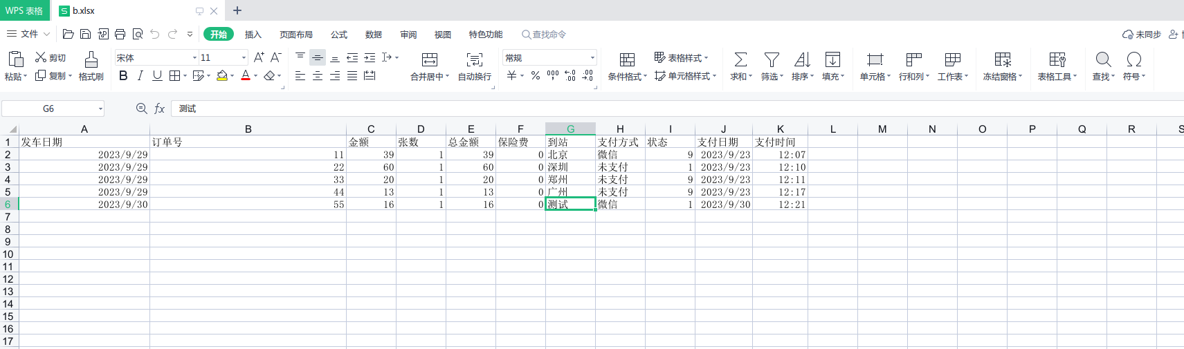Screen dimensions: 1184x349
Task: Click the increase font size icon
Action: (259, 57)
